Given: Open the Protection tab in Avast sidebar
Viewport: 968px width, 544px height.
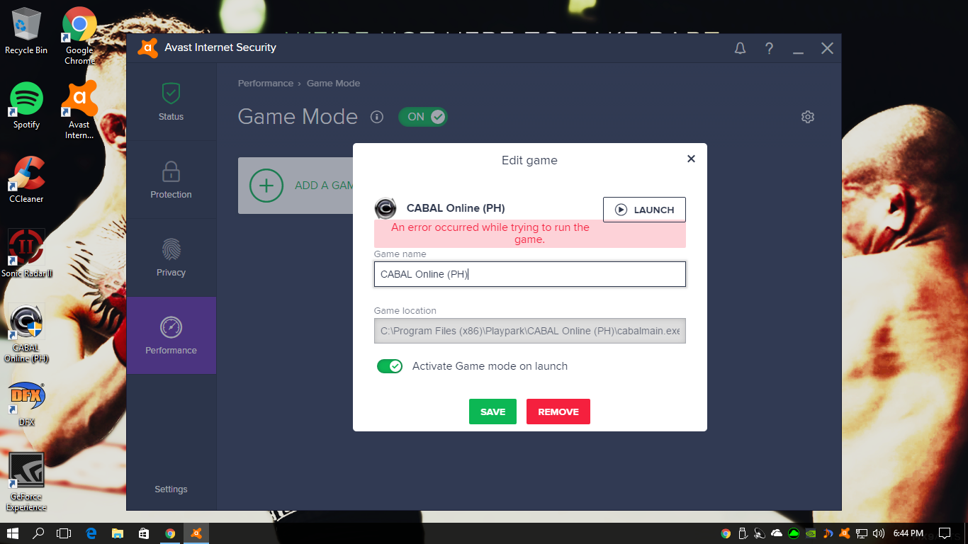Looking at the screenshot, I should click(171, 179).
